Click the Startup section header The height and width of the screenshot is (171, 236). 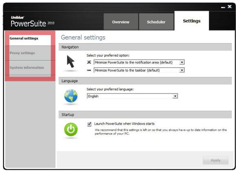click(145, 114)
